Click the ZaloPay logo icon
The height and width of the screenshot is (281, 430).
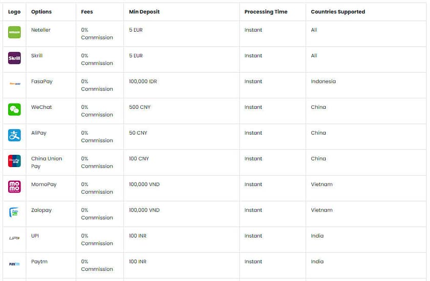coord(14,213)
